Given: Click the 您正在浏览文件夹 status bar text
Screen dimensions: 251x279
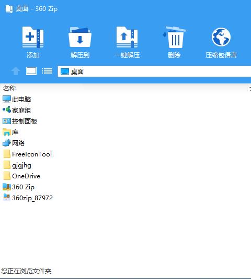Looking at the screenshot, I should [26, 271].
